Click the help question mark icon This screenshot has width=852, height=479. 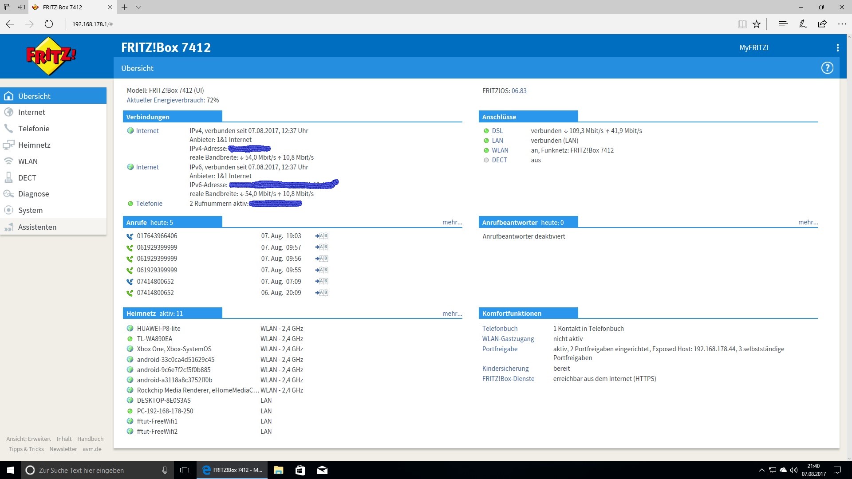(x=827, y=68)
